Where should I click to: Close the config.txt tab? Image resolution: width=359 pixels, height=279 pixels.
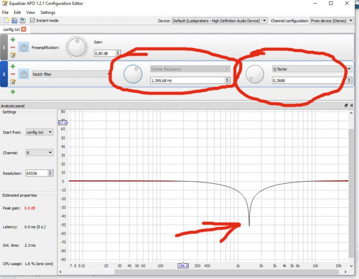coord(24,29)
